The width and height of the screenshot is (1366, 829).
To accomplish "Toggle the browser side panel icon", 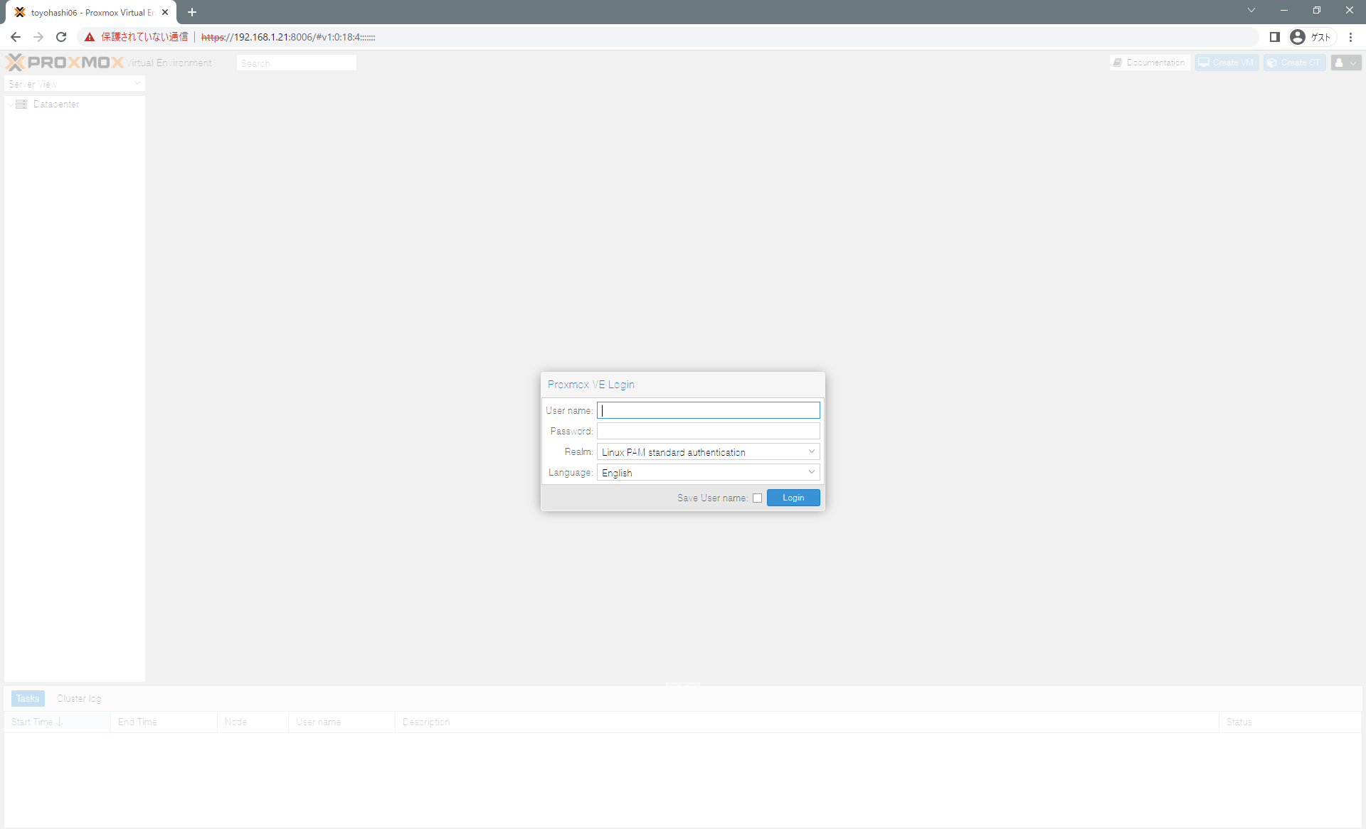I will [1275, 37].
